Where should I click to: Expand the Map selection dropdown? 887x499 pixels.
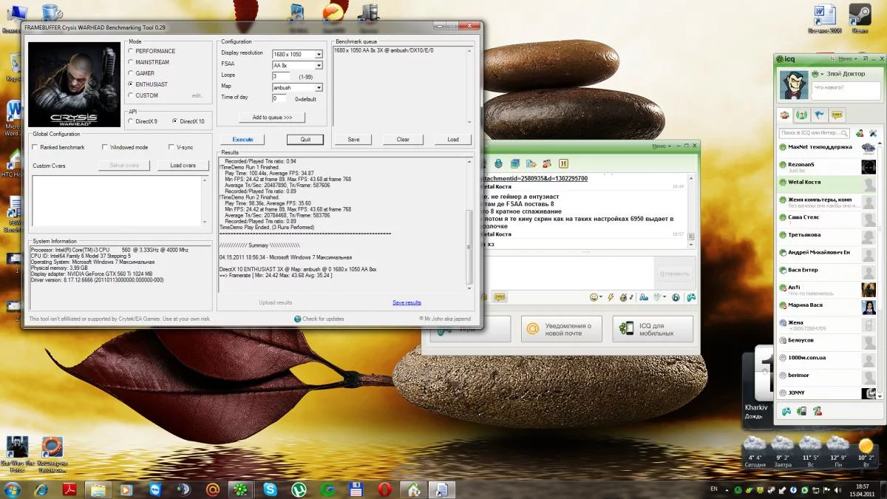pos(319,87)
